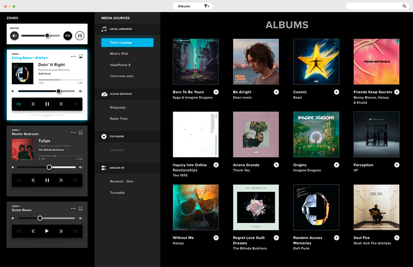
Task: Add Cosmic album by Bazzi
Action: point(337,92)
